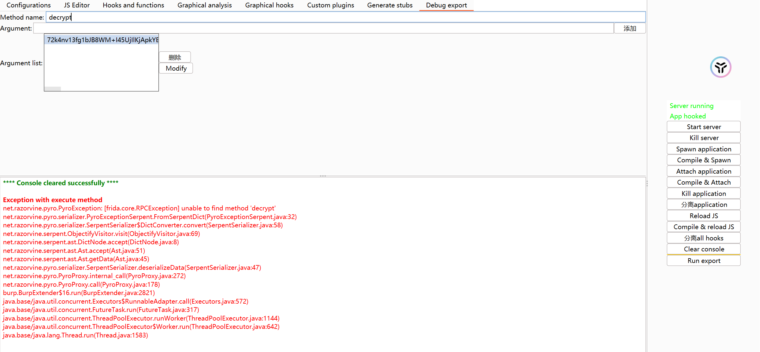Click the circular Y logo icon
The image size is (760, 352).
[x=721, y=67]
